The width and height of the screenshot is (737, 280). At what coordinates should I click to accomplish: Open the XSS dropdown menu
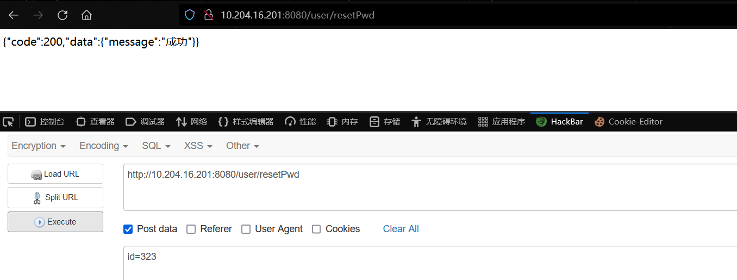tap(198, 146)
